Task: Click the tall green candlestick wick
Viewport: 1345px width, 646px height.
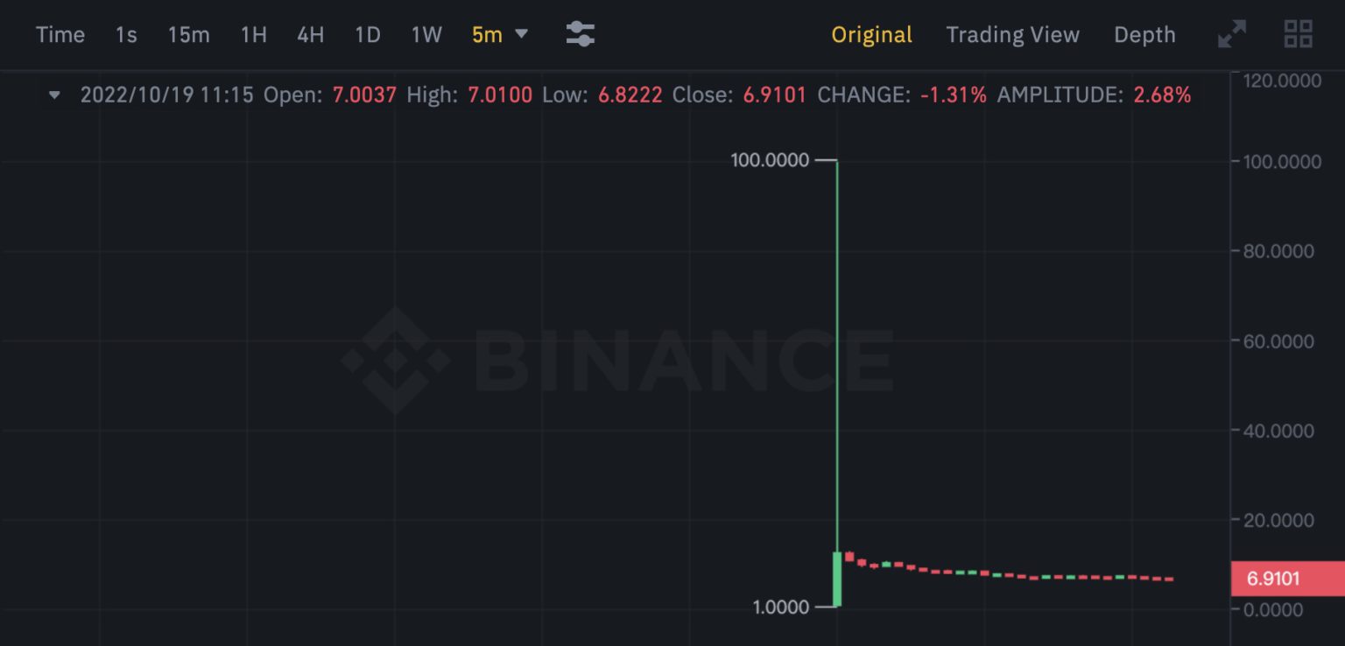Action: (838, 350)
